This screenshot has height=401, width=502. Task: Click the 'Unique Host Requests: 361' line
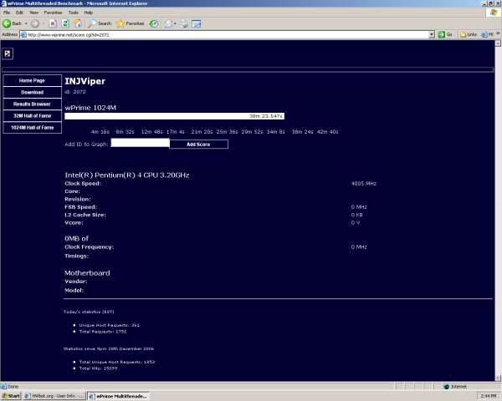pos(109,325)
